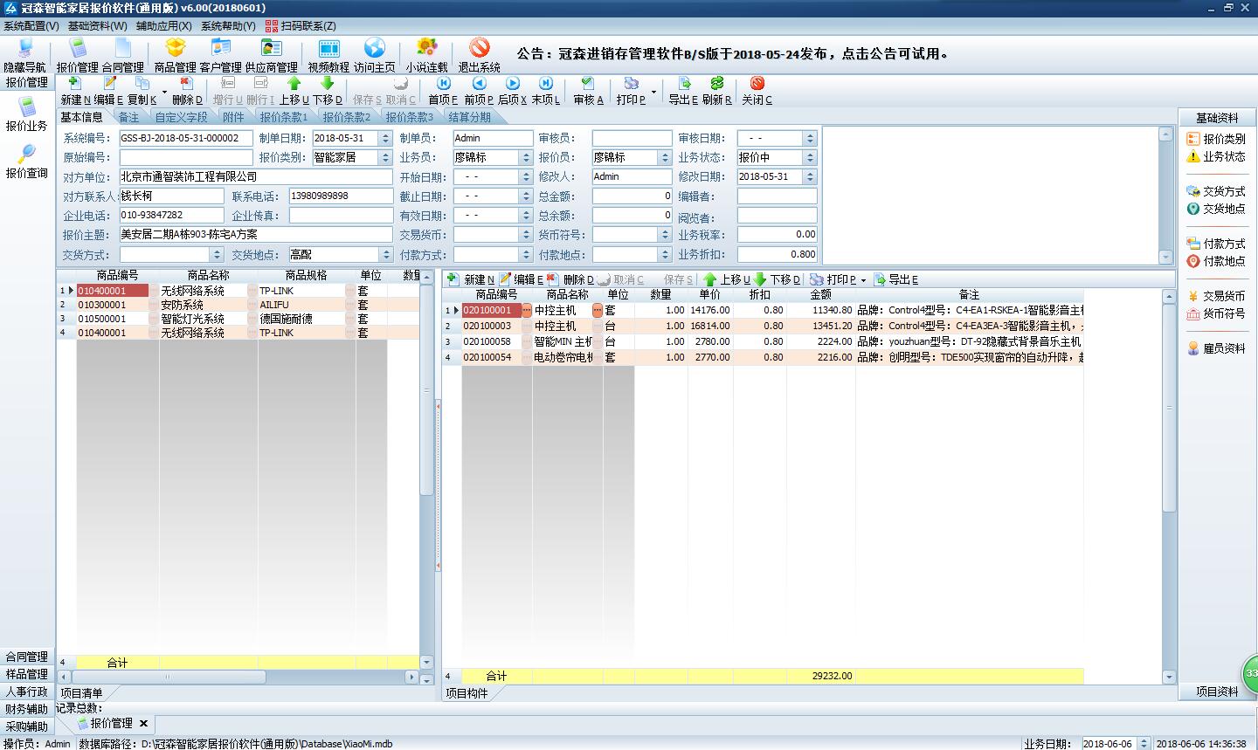This screenshot has width=1258, height=750.
Task: Open the 样品管理 navigation section
Action: (x=27, y=674)
